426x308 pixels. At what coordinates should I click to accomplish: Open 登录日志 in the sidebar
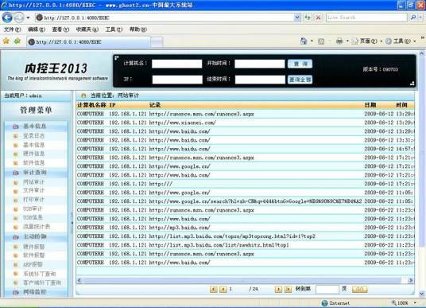33,135
